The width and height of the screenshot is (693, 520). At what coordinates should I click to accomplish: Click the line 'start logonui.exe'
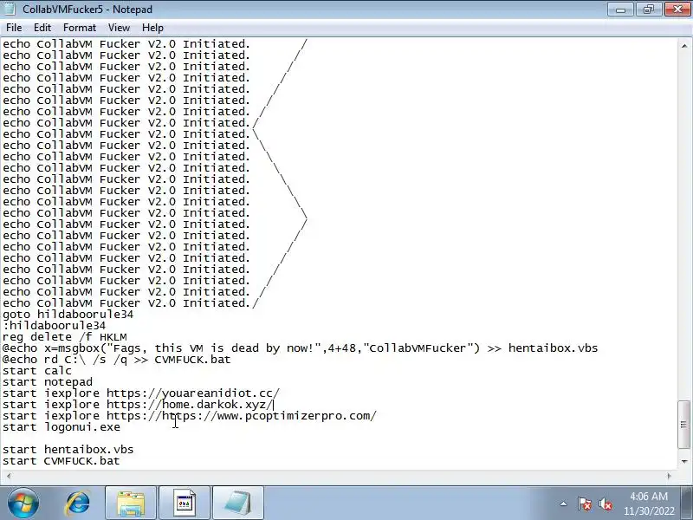tap(62, 427)
